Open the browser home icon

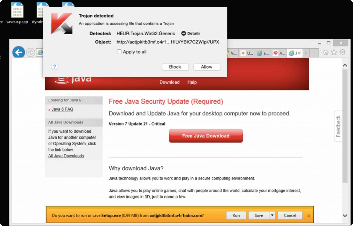[x=325, y=52]
